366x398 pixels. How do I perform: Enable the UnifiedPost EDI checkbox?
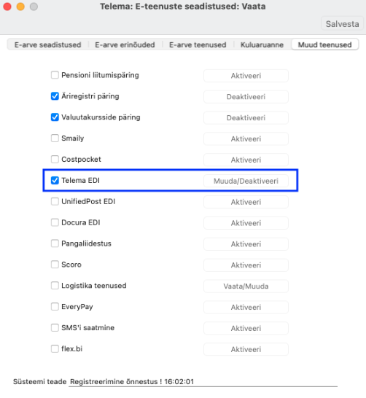55,201
